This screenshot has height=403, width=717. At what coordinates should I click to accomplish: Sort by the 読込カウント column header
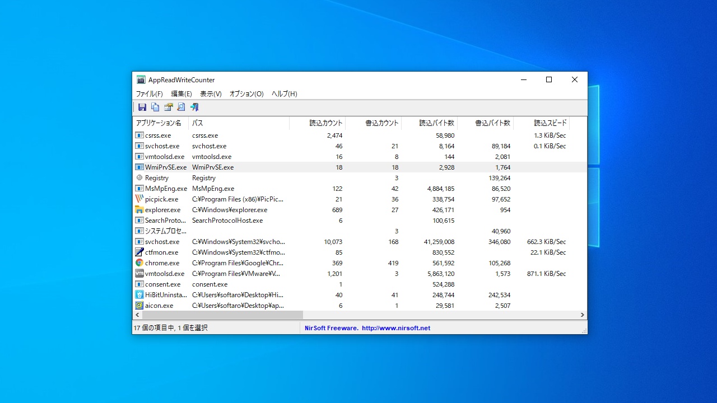click(318, 123)
